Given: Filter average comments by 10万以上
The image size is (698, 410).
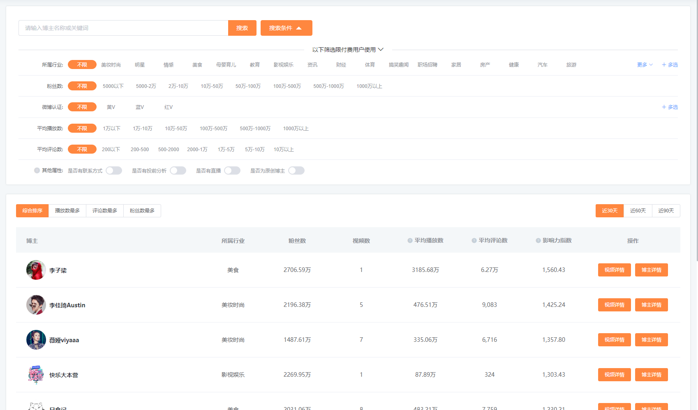Looking at the screenshot, I should pyautogui.click(x=284, y=150).
